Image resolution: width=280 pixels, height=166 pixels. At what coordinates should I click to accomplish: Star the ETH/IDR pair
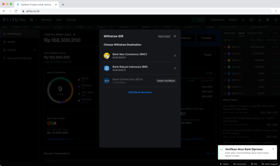click(225, 54)
